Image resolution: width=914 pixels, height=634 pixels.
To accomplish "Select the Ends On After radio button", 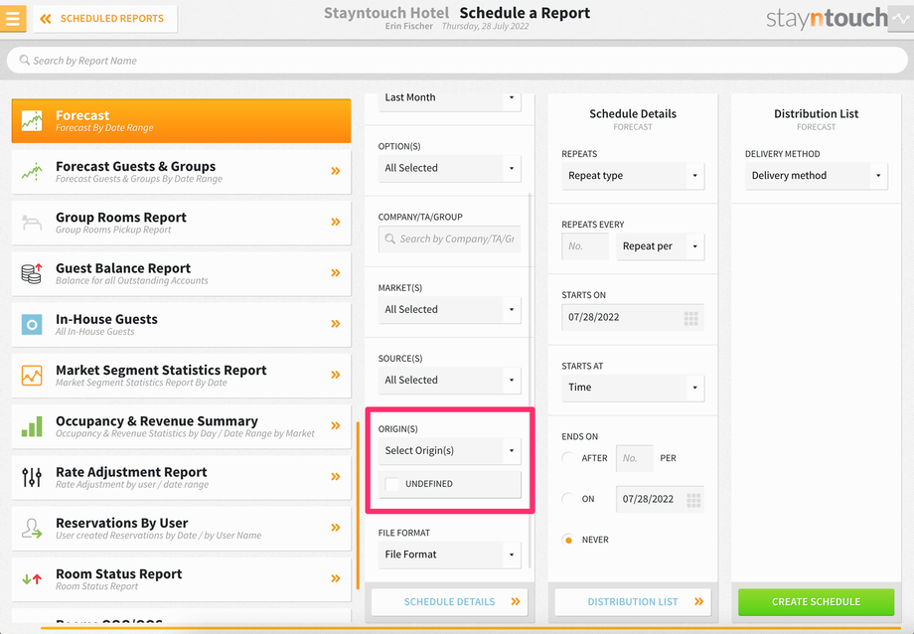I will tap(568, 458).
